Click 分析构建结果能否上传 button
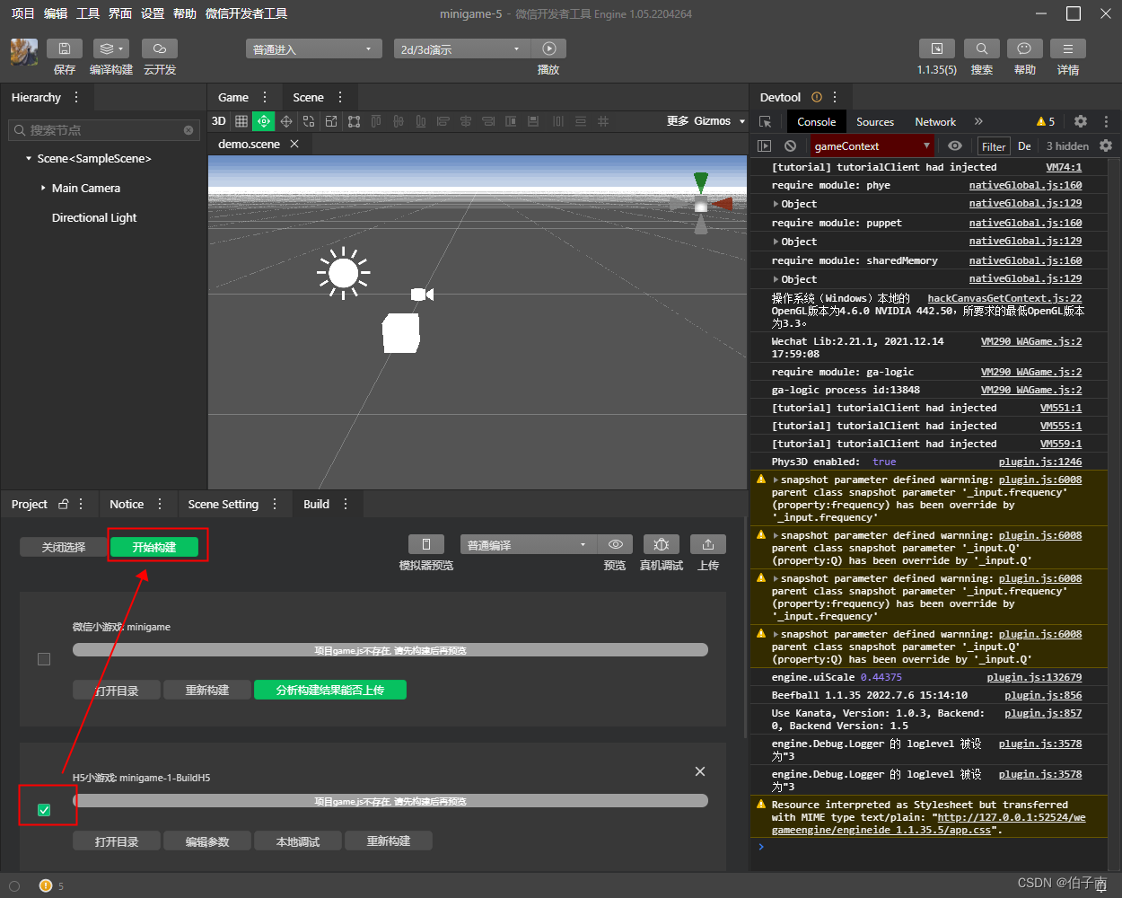 tap(330, 690)
